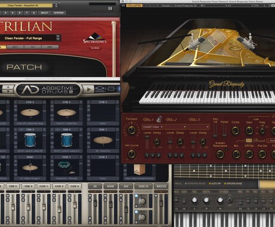The height and width of the screenshot is (227, 275).
Task: Switch to Trilian FX tab
Action: point(32,47)
